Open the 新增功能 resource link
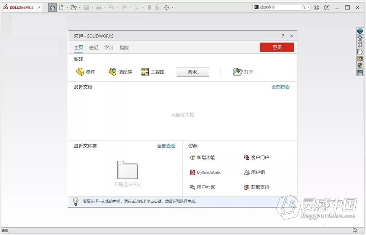366x235 pixels. [x=202, y=158]
